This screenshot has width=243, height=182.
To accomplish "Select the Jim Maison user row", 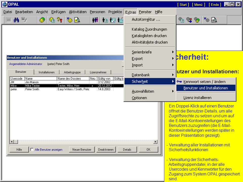I will pyautogui.click(x=67, y=82).
